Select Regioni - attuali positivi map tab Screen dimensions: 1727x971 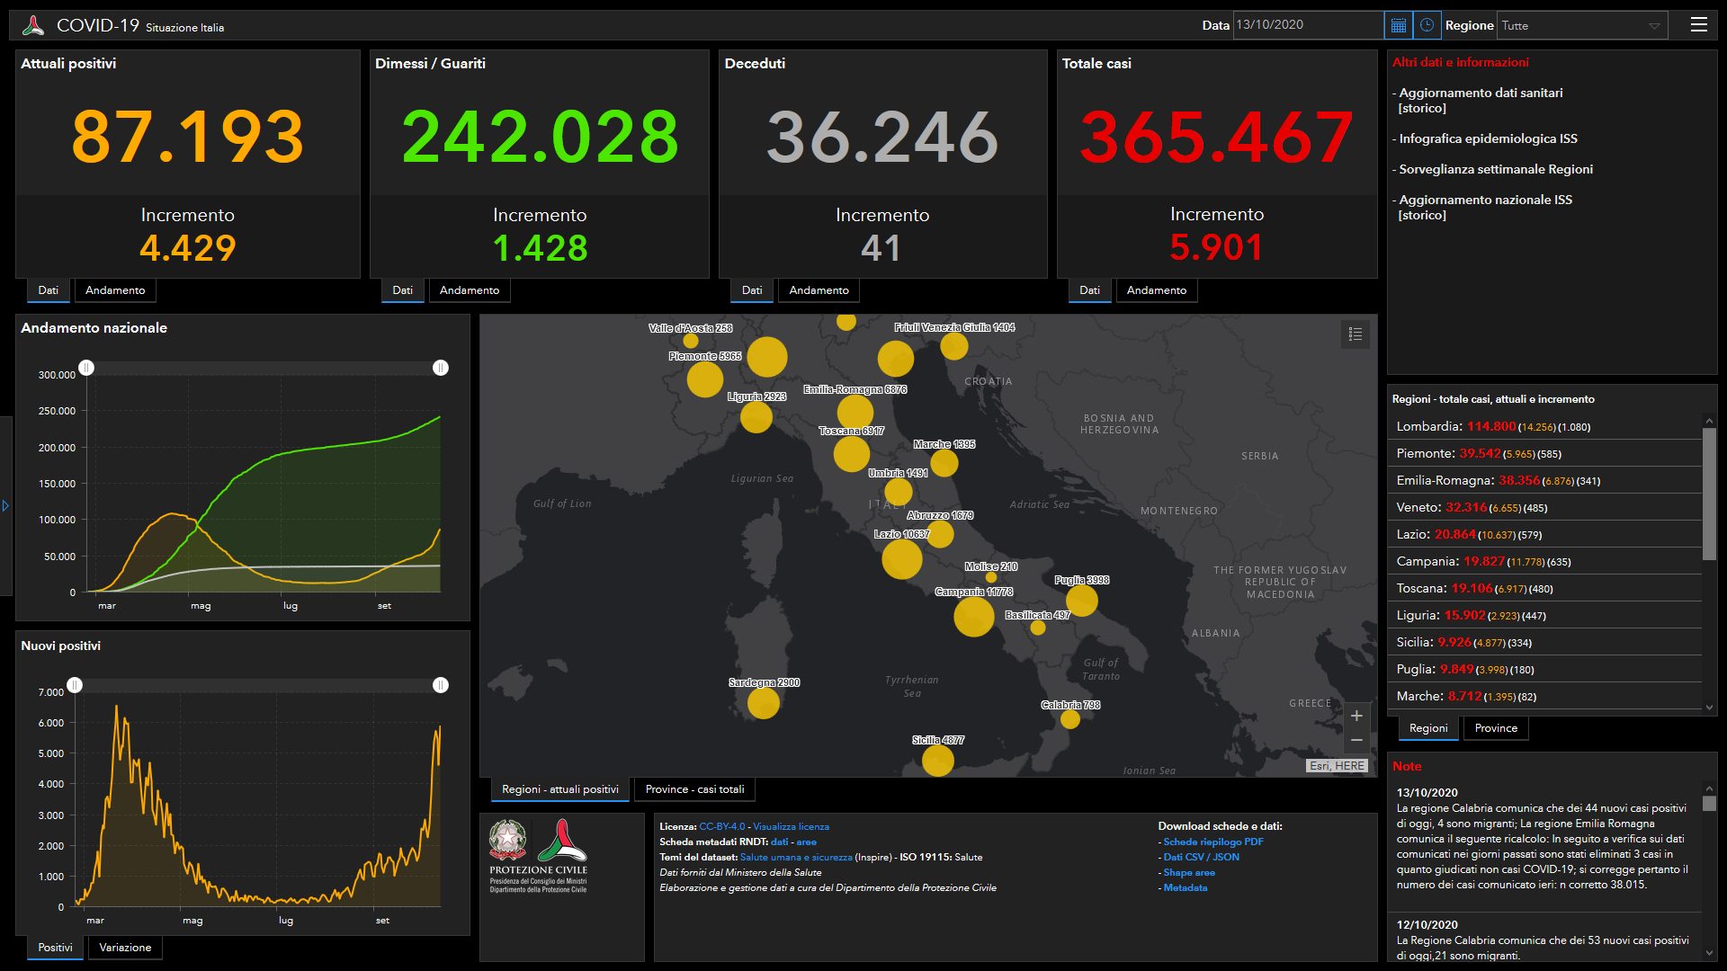pos(560,789)
